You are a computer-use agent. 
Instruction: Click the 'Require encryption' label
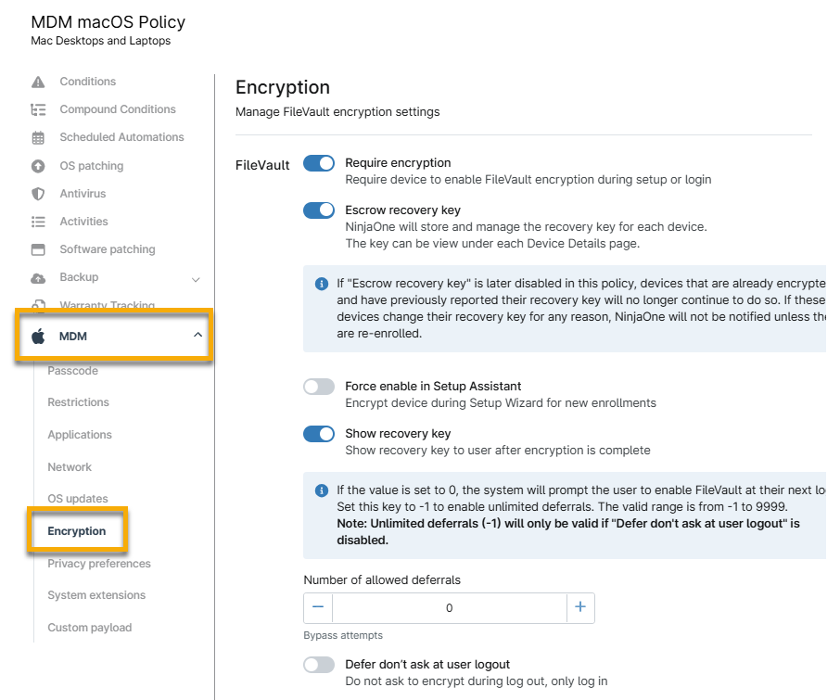[398, 163]
